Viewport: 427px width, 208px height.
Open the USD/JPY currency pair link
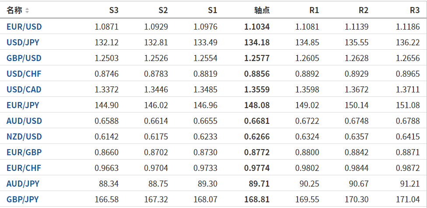[x=24, y=42]
